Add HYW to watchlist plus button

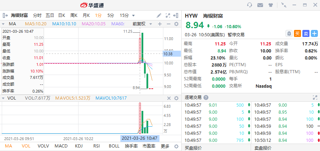[314, 33]
